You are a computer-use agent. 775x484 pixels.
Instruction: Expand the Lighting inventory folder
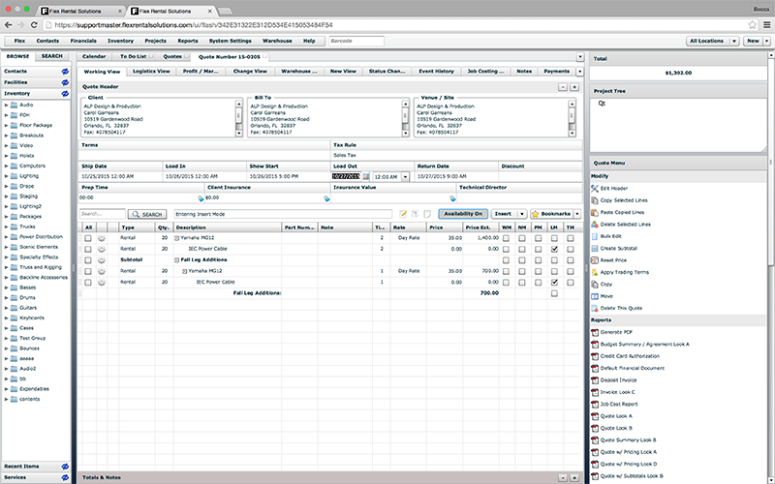[6, 176]
